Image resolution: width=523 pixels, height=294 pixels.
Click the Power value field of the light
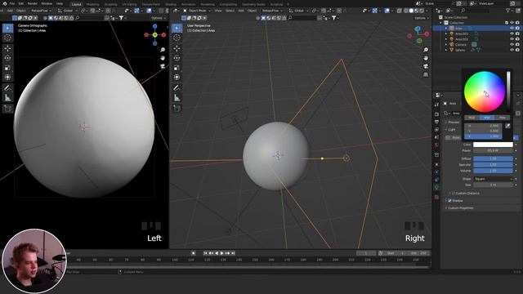coord(493,150)
